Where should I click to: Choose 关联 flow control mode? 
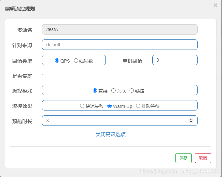point(113,91)
